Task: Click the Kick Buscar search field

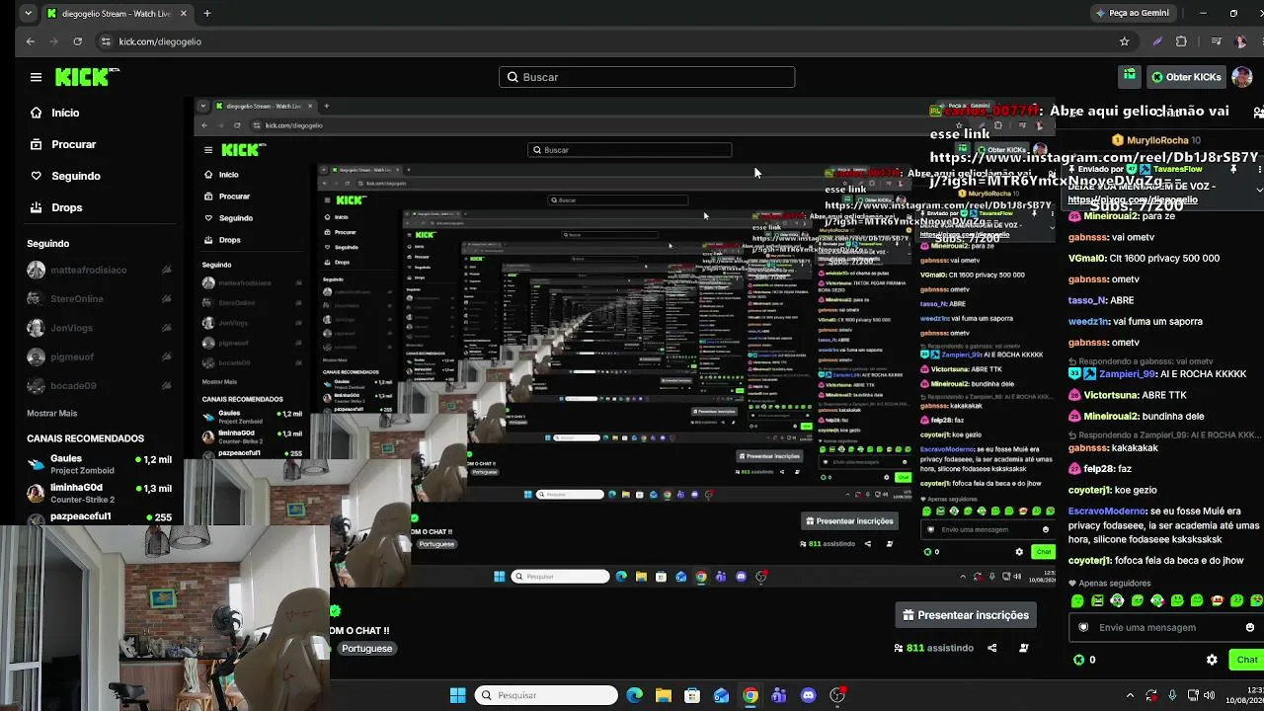Action: (647, 77)
